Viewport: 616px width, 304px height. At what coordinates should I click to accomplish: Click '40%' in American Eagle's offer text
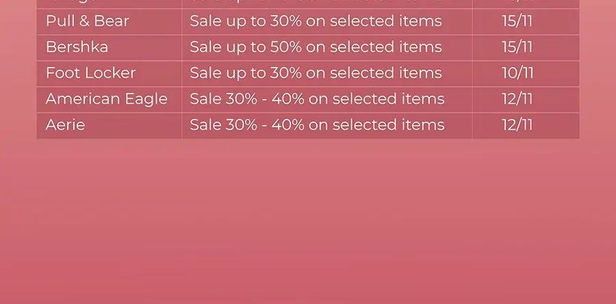click(x=288, y=99)
